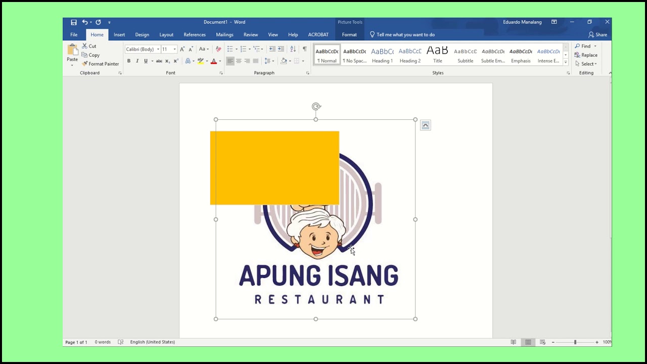The width and height of the screenshot is (647, 364).
Task: Click the Increase Indent icon
Action: [281, 49]
